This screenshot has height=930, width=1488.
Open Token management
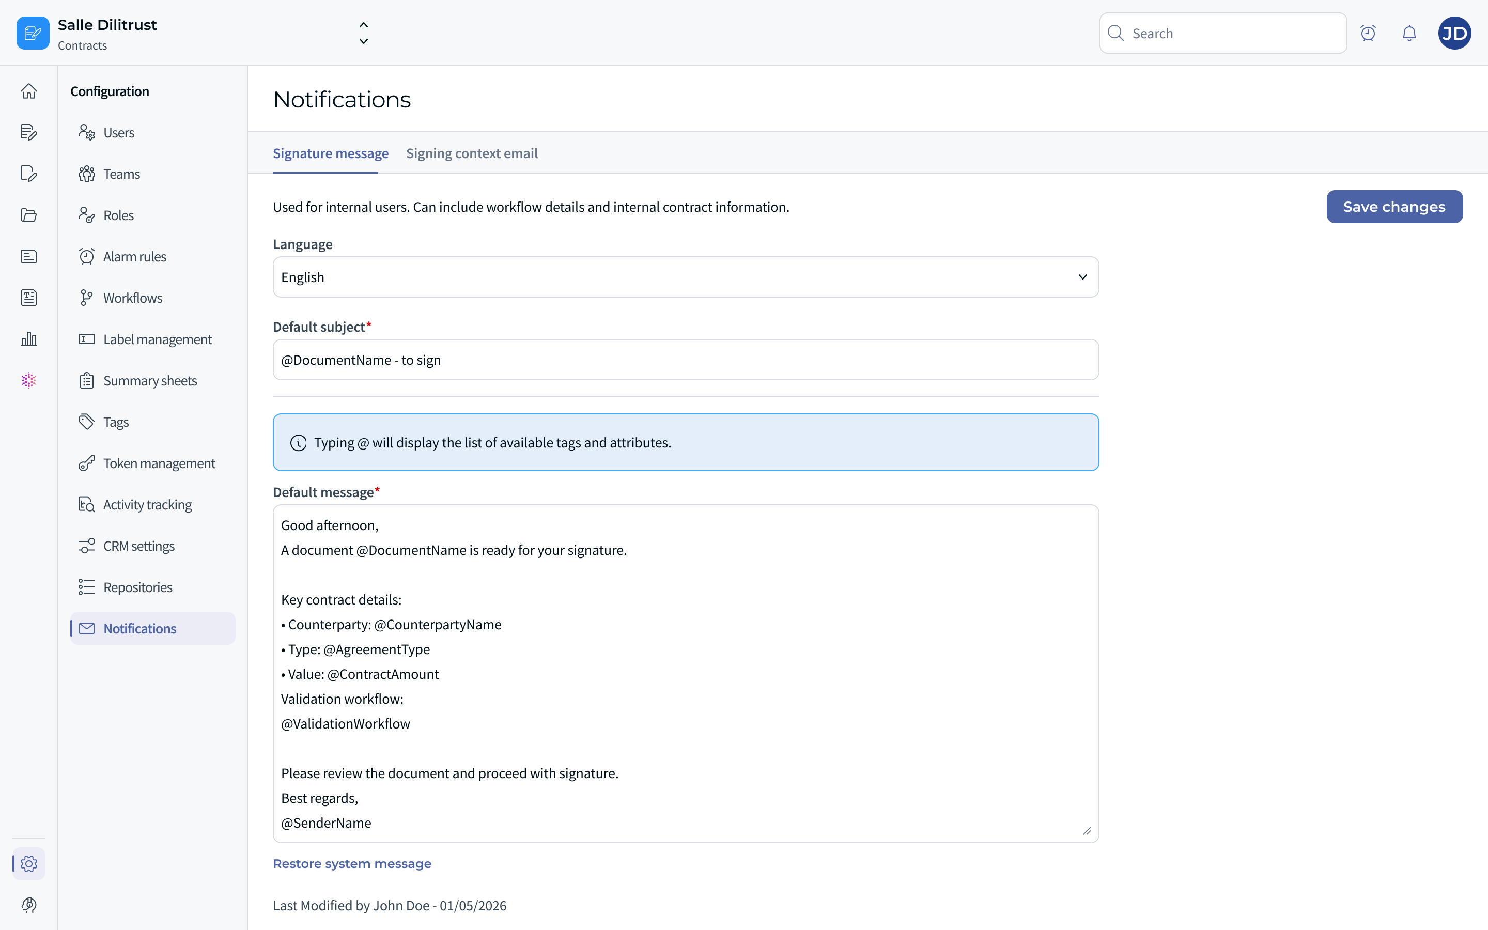point(152,463)
